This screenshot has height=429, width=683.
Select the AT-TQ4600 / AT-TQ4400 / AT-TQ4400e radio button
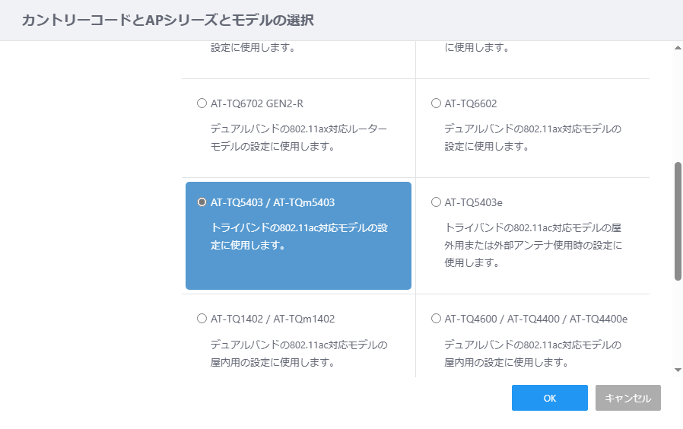click(x=436, y=319)
